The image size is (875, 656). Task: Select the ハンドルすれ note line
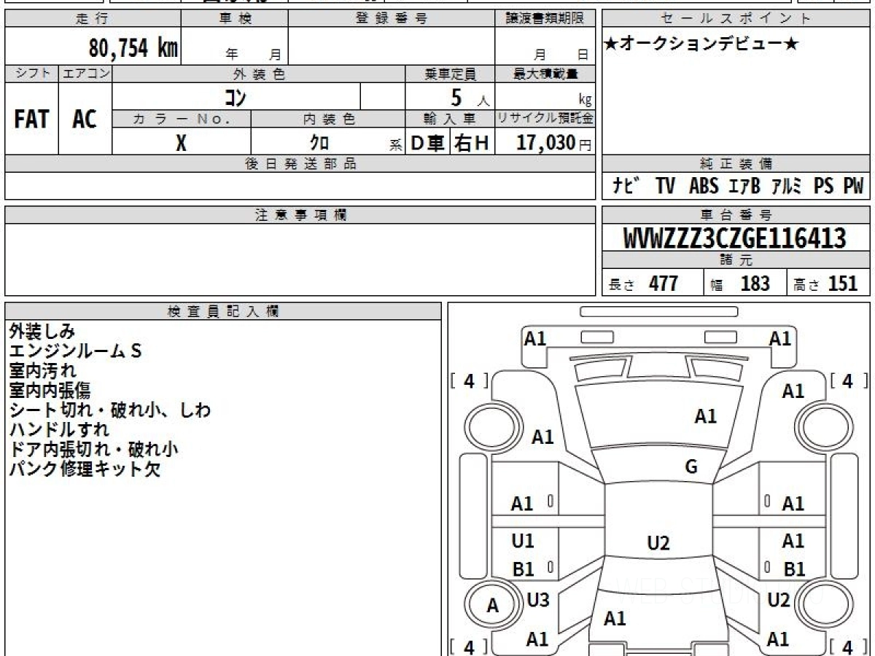[x=59, y=430]
